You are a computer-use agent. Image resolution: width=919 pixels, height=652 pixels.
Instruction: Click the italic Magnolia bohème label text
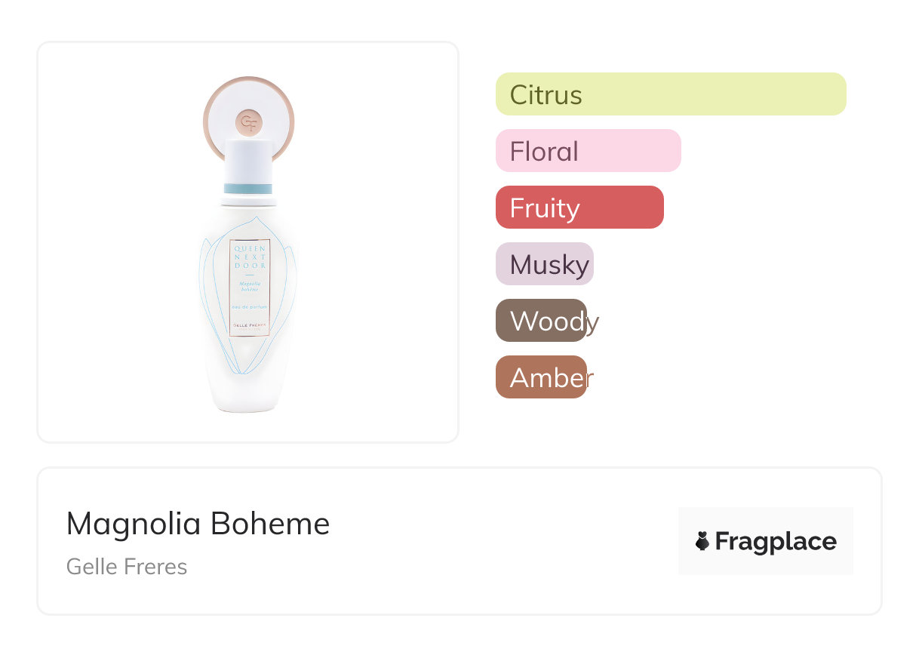click(250, 286)
